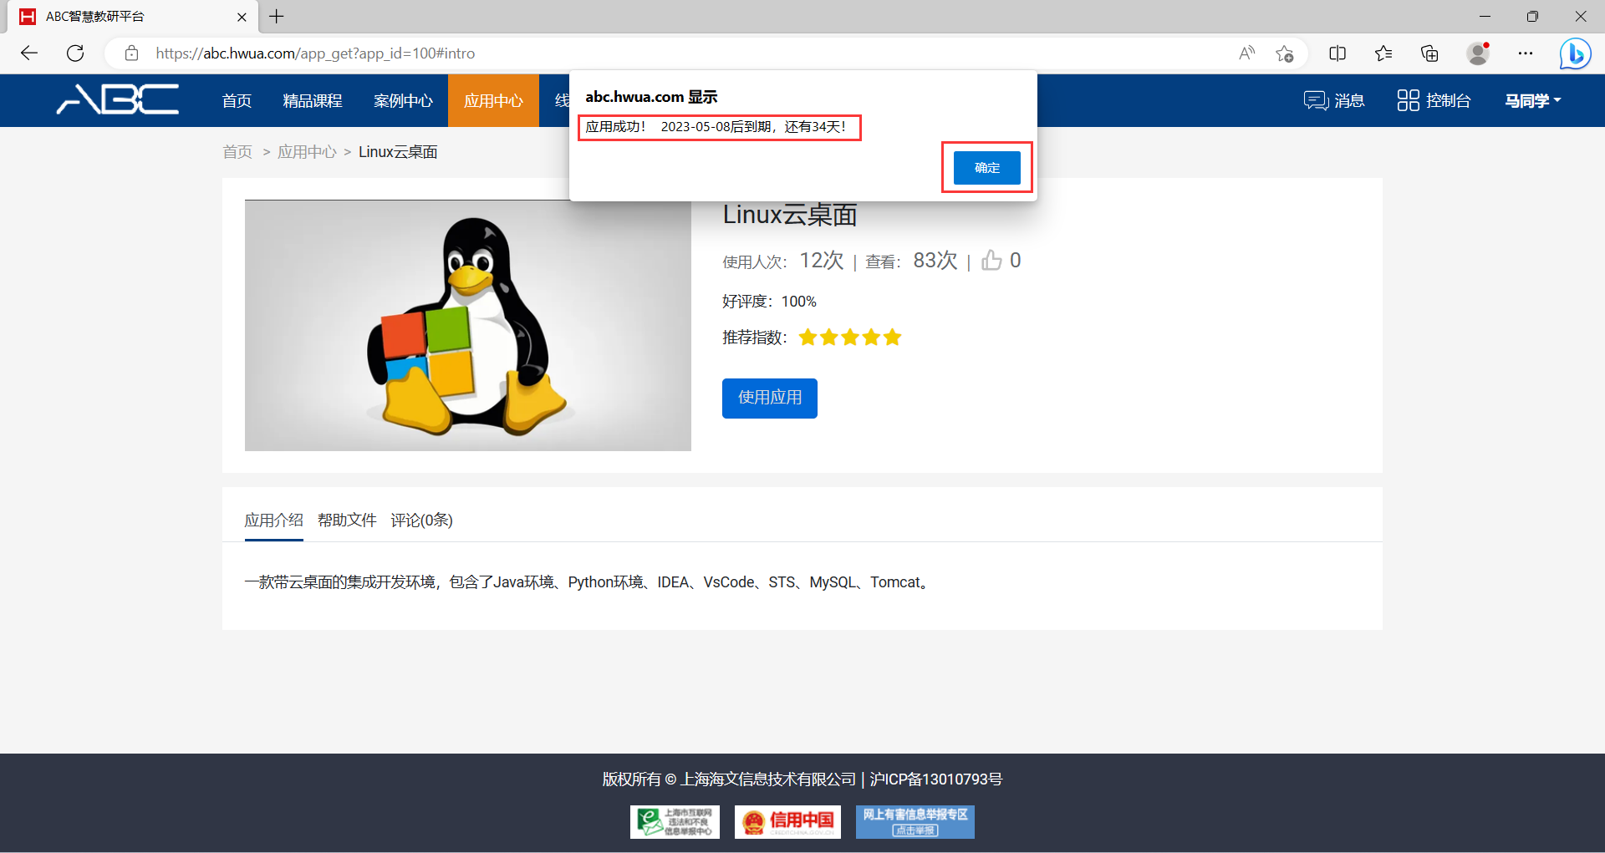Open the 评论(0条) tab

tap(421, 520)
